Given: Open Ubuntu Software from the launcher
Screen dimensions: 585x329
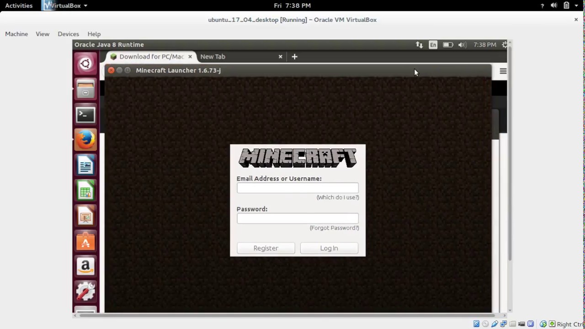Looking at the screenshot, I should coord(85,242).
